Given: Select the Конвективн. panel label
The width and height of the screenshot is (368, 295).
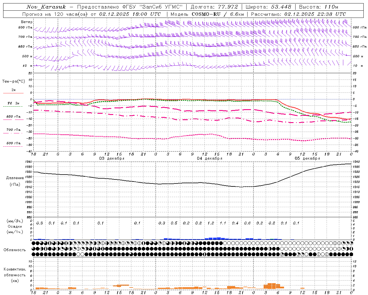Looking at the screenshot, I should 15,269.
